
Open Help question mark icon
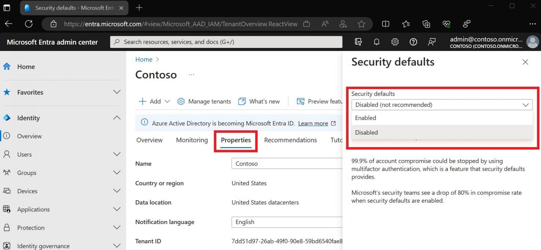pyautogui.click(x=413, y=42)
